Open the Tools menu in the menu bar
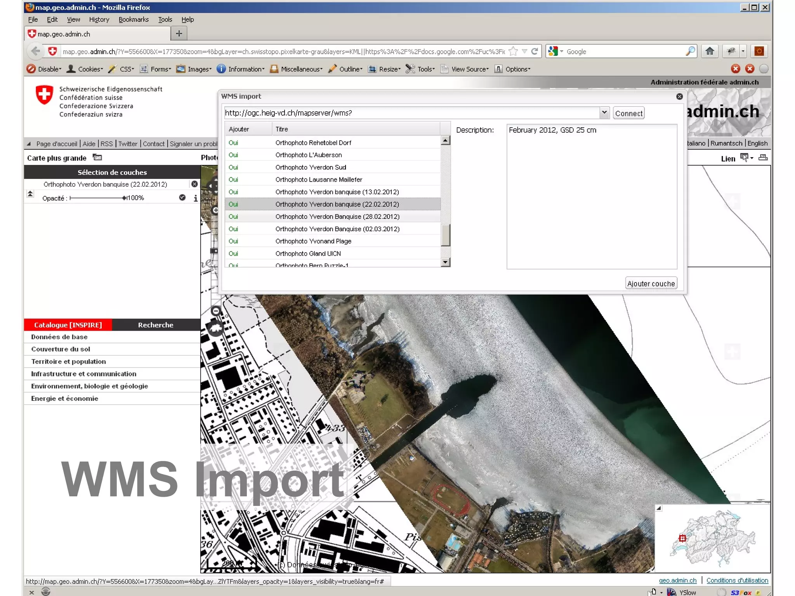795x596 pixels. tap(165, 19)
